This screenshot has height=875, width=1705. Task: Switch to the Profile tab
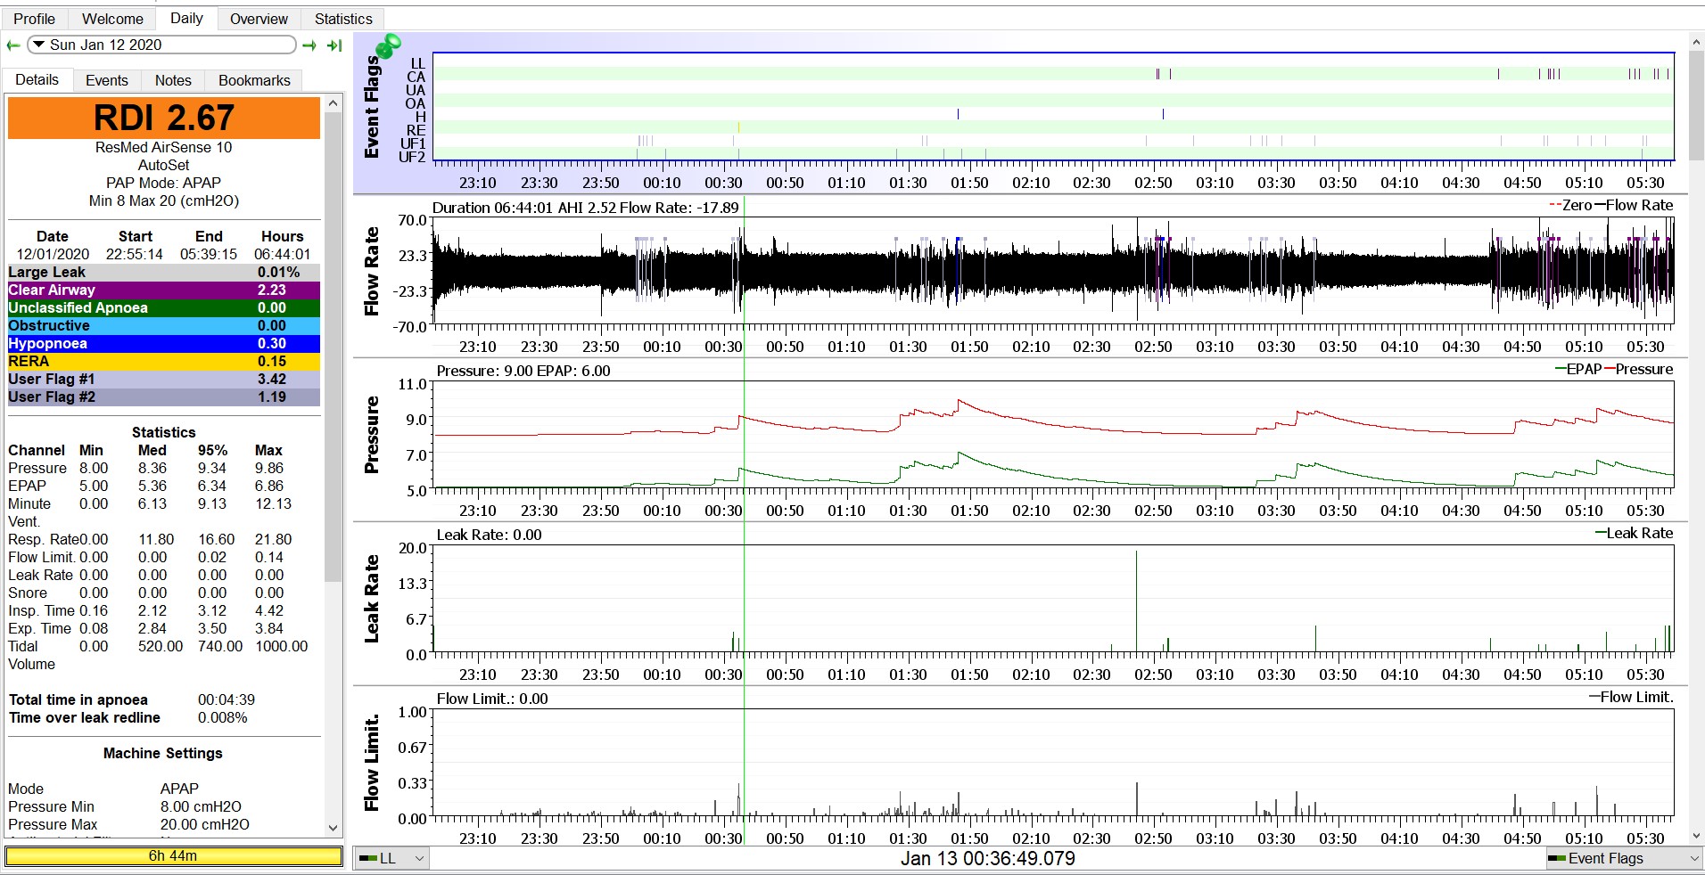(x=34, y=19)
